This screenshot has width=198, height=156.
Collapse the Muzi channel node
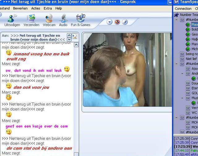point(182,98)
